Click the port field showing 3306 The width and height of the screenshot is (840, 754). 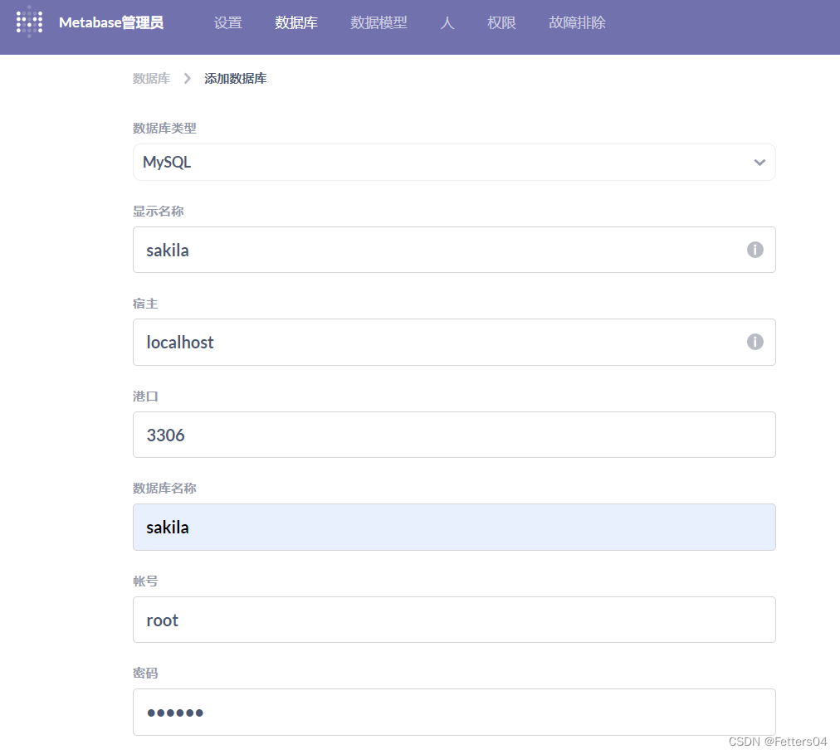click(454, 435)
